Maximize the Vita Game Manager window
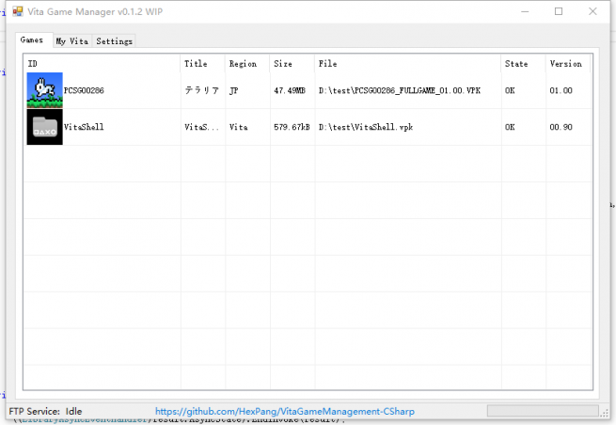The image size is (616, 425). pos(559,11)
